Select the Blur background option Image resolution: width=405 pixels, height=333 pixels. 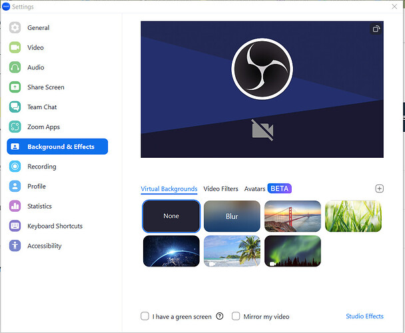(232, 216)
